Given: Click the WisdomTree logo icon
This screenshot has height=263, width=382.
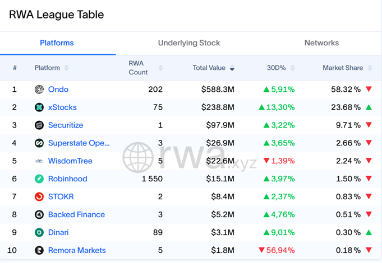Looking at the screenshot, I should (39, 161).
